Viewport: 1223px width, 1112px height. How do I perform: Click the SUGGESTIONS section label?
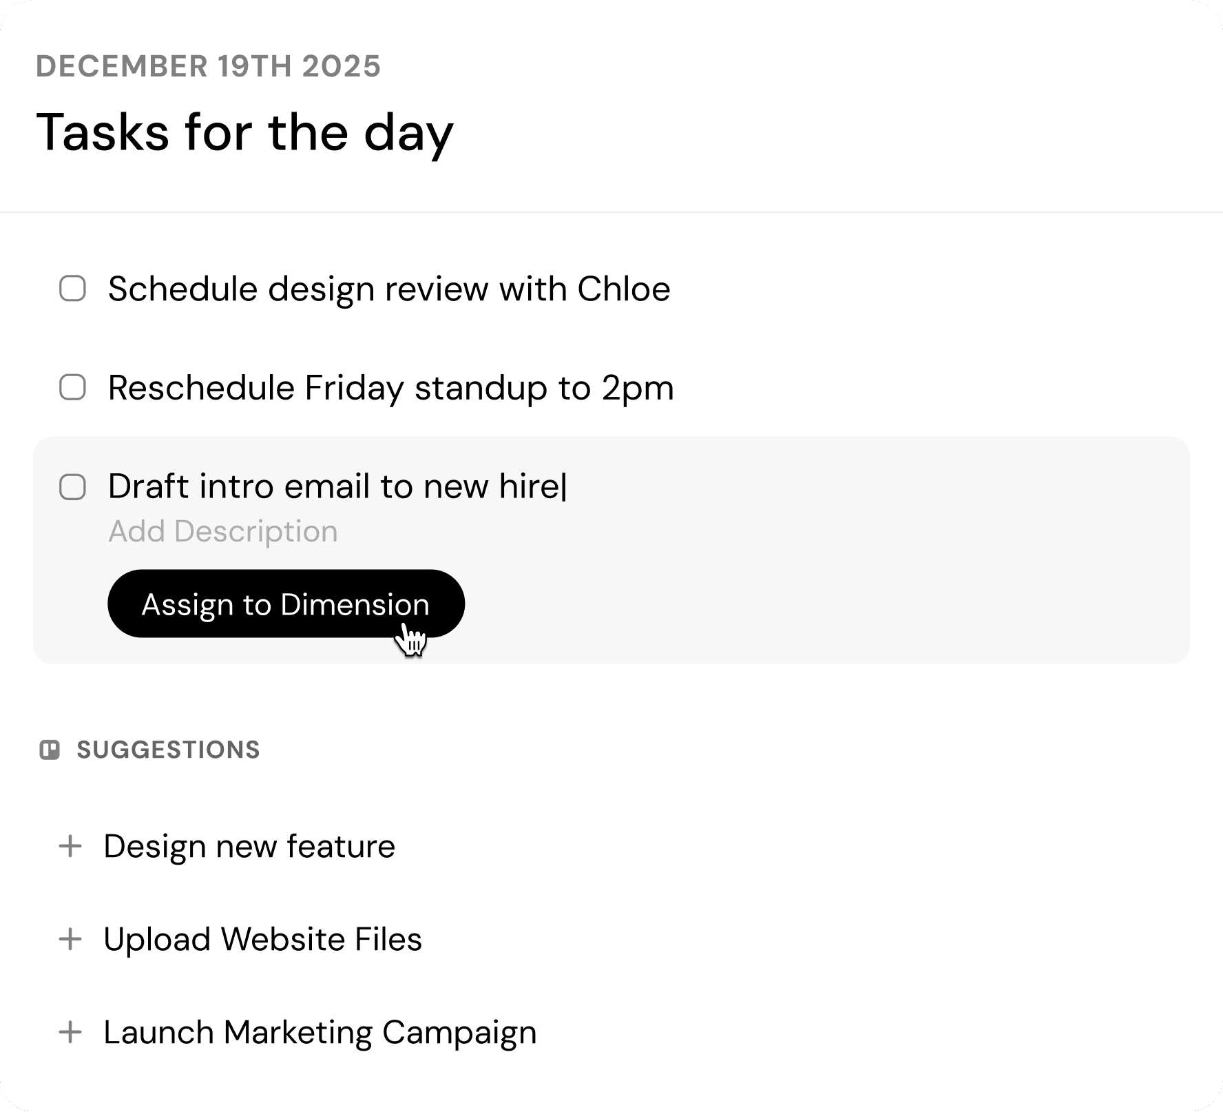[168, 750]
